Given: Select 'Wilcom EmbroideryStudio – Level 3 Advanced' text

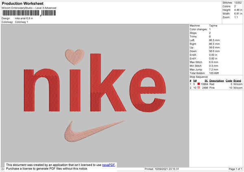Looking at the screenshot, I should (x=29, y=8).
